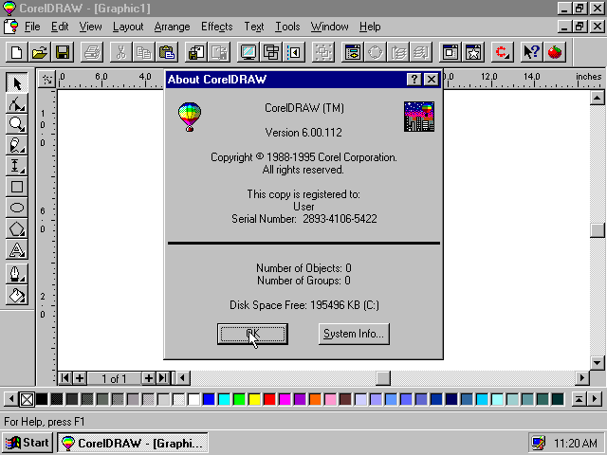Expand the color palette up arrow
Viewport: 607px width, 455px height.
point(579,399)
